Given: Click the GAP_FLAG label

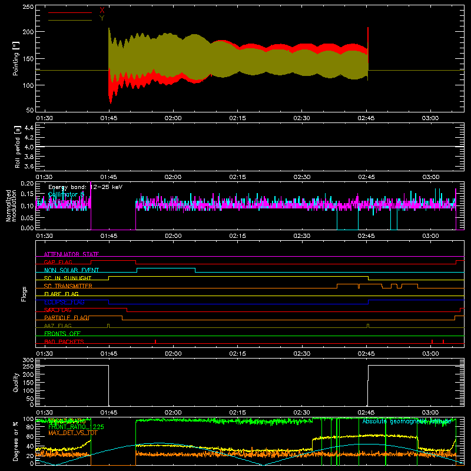Looking at the screenshot, I should coord(58,262).
